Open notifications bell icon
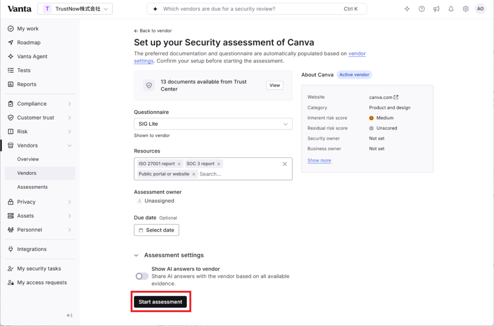 tap(451, 9)
